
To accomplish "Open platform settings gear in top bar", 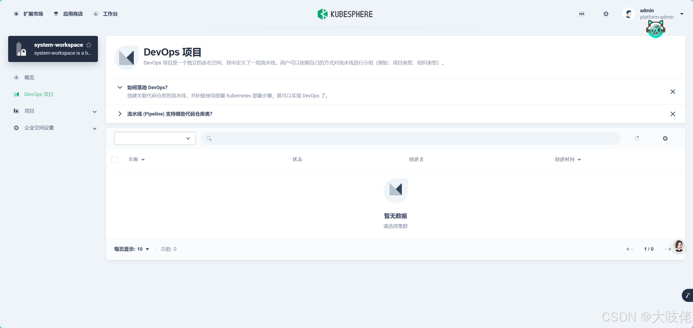I will coord(606,14).
